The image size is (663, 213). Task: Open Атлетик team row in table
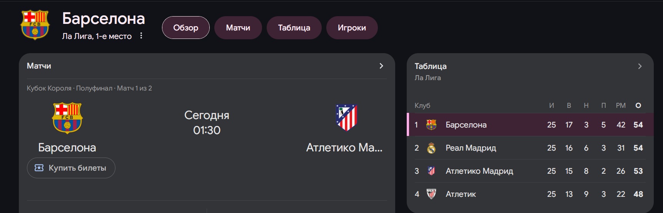530,194
